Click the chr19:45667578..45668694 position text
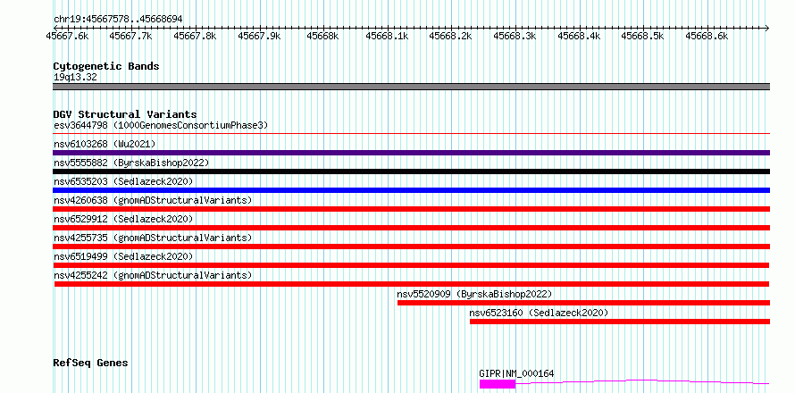Viewport: 795px width, 393px height. 118,20
